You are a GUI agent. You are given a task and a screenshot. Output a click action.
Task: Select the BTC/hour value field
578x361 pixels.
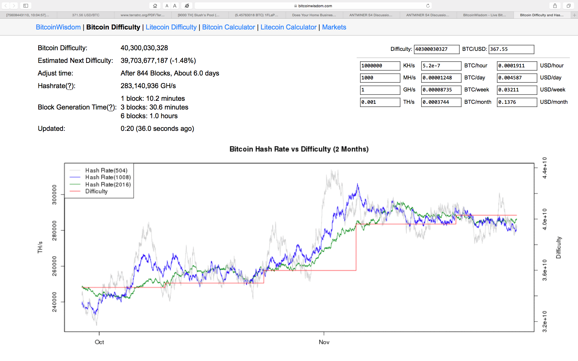click(441, 66)
